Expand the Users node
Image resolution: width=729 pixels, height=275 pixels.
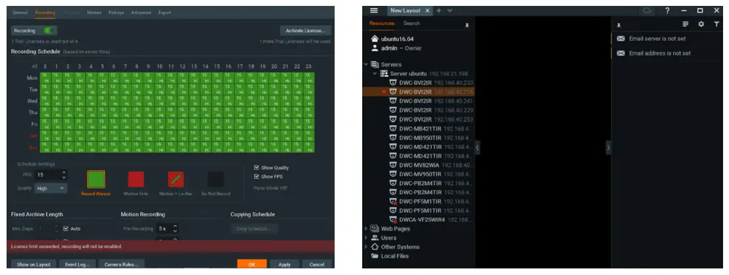click(x=366, y=238)
